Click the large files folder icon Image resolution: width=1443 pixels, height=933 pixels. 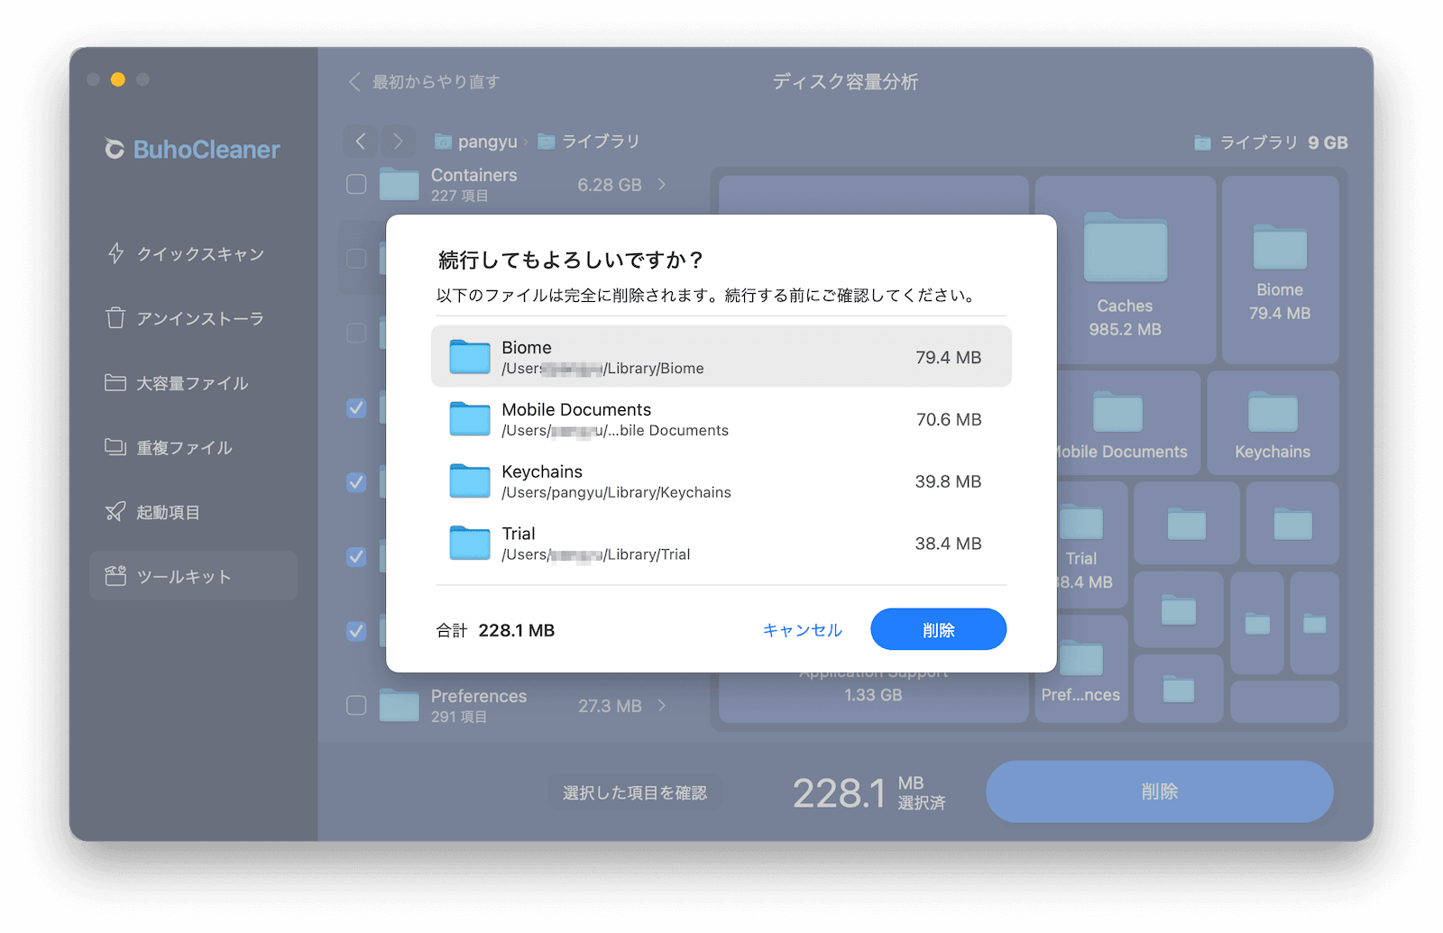coord(115,382)
